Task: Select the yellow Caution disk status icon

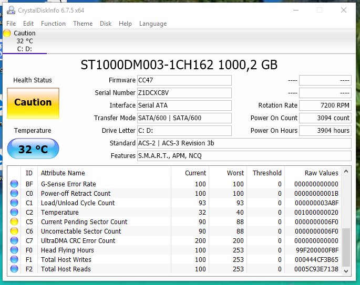Action: (x=7, y=33)
